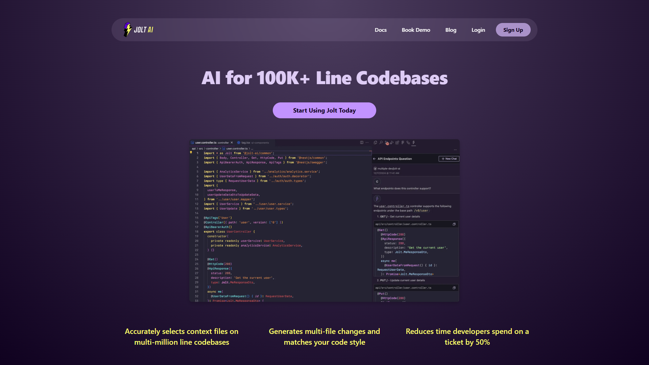649x365 pixels.
Task: Click the Jolt AI logo
Action: [x=138, y=30]
